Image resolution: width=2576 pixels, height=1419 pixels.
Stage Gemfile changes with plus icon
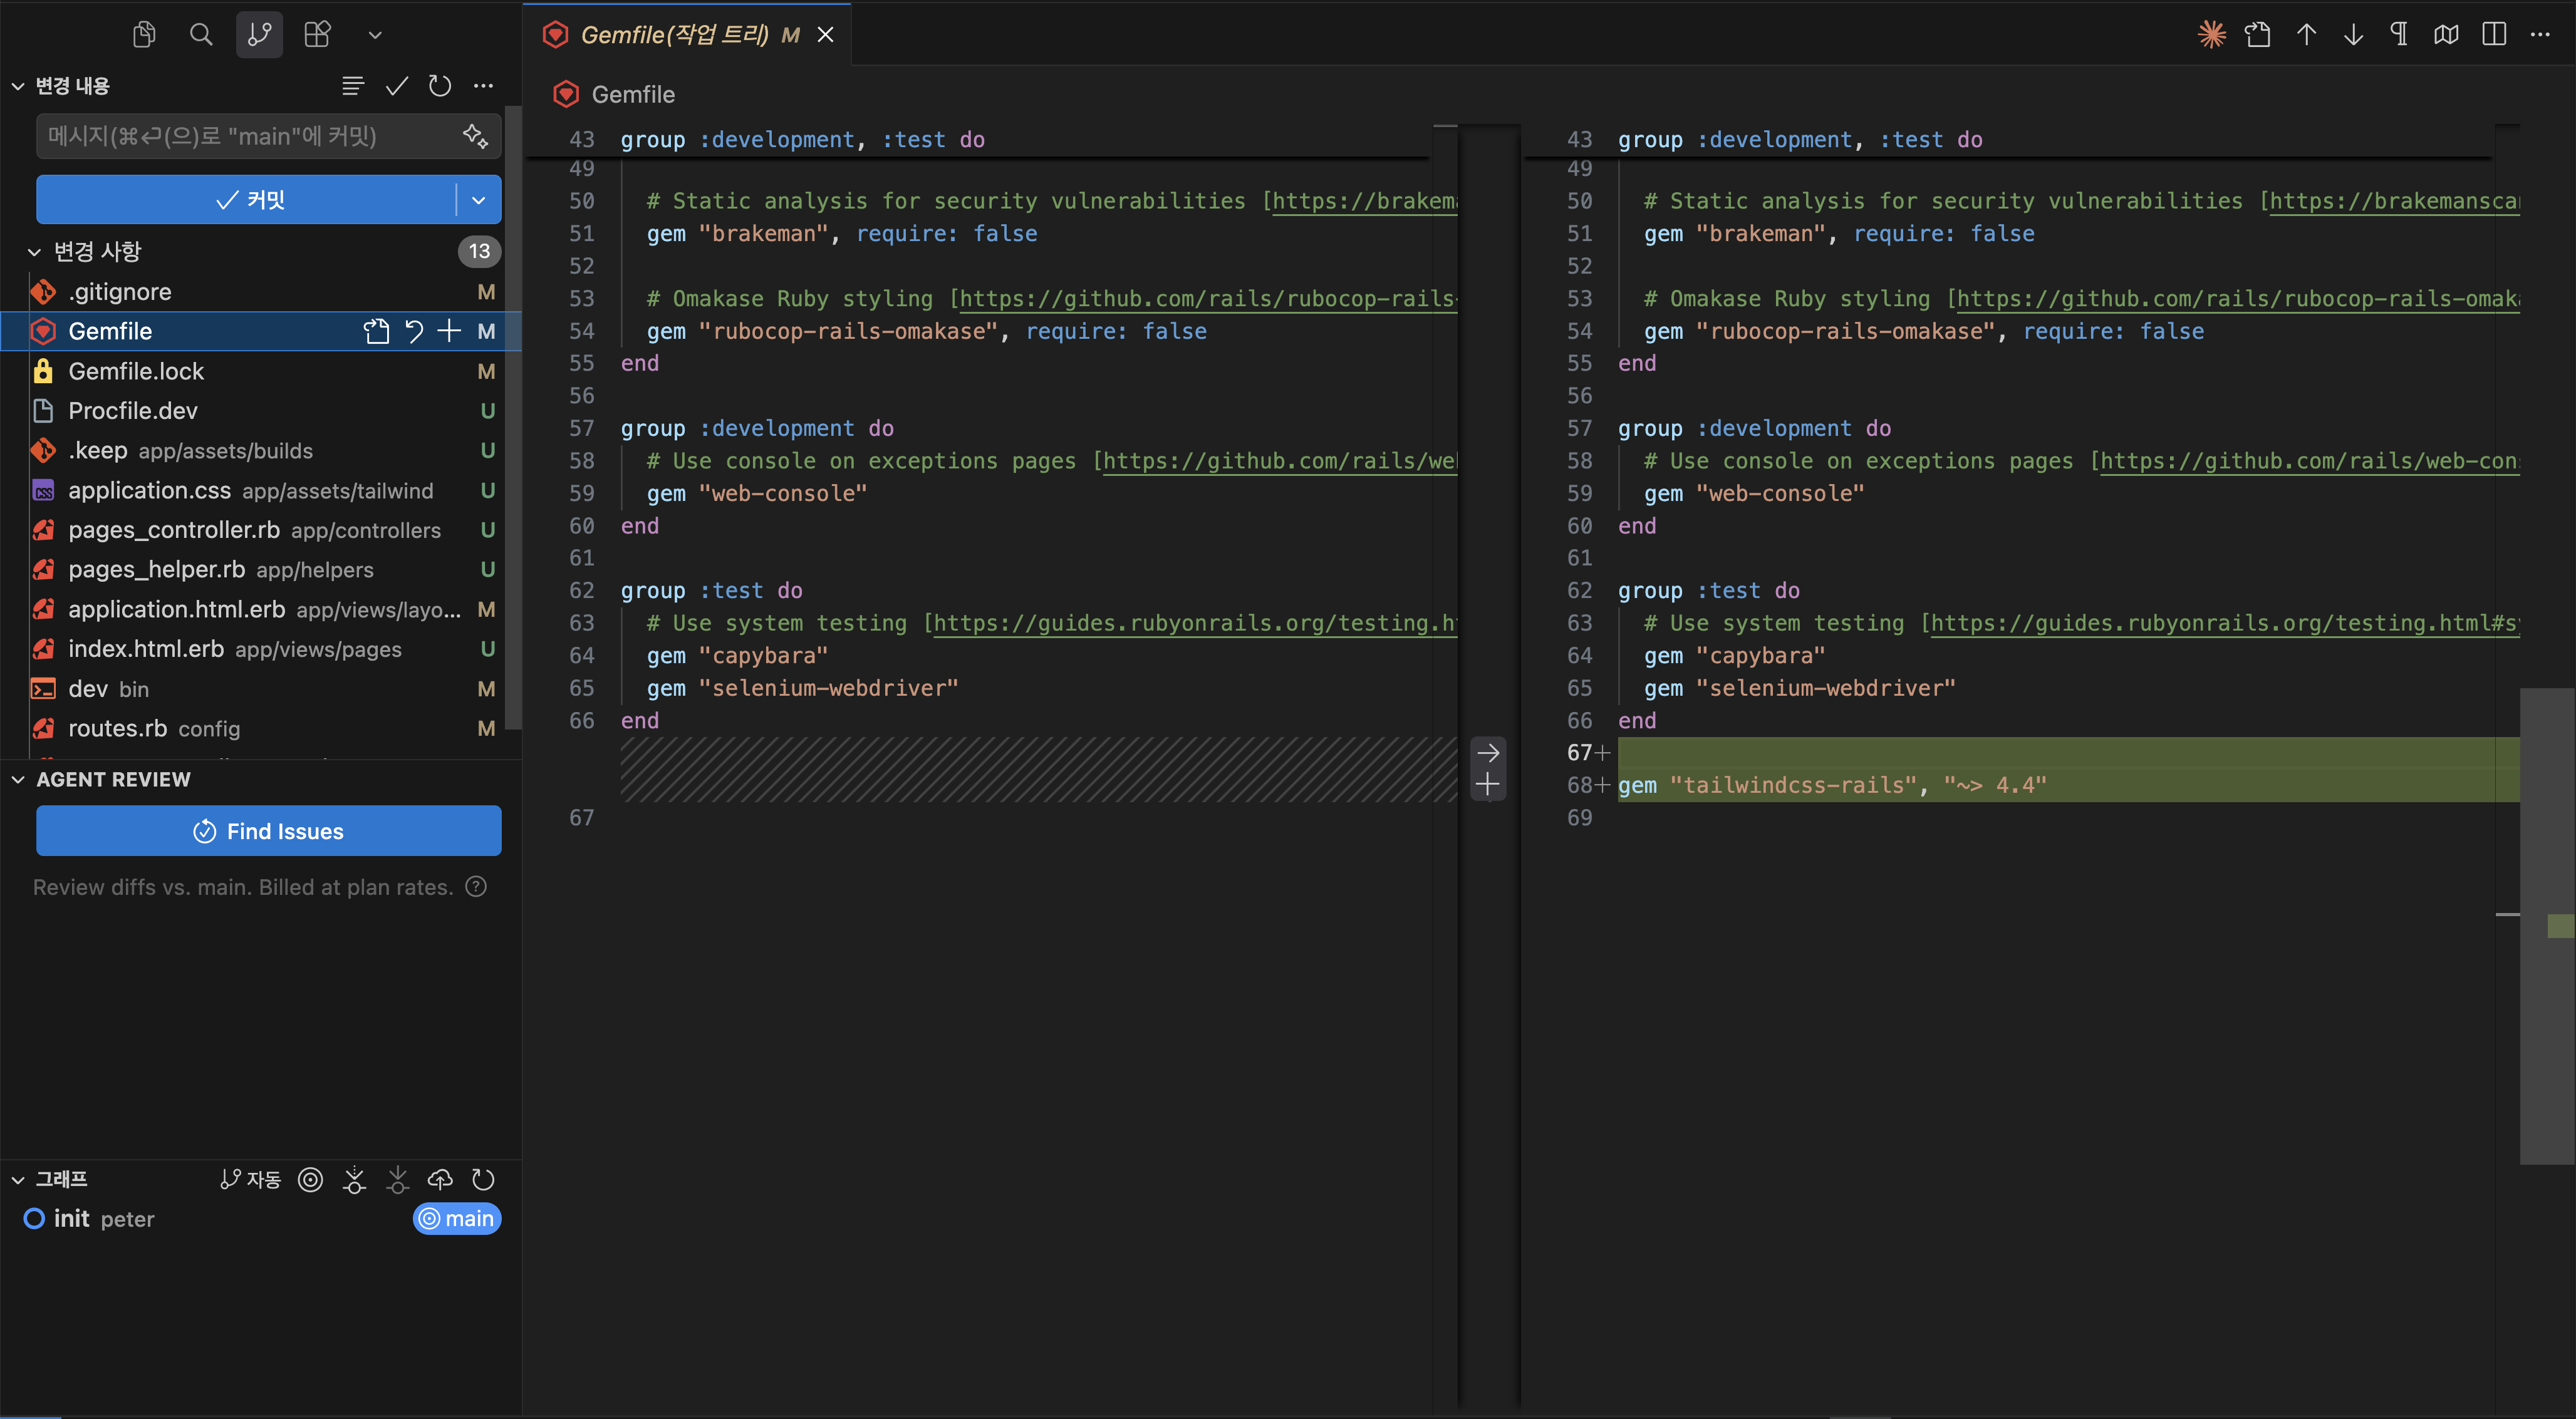(x=450, y=331)
